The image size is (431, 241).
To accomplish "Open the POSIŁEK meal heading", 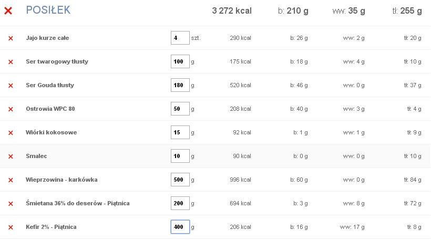I will [48, 10].
